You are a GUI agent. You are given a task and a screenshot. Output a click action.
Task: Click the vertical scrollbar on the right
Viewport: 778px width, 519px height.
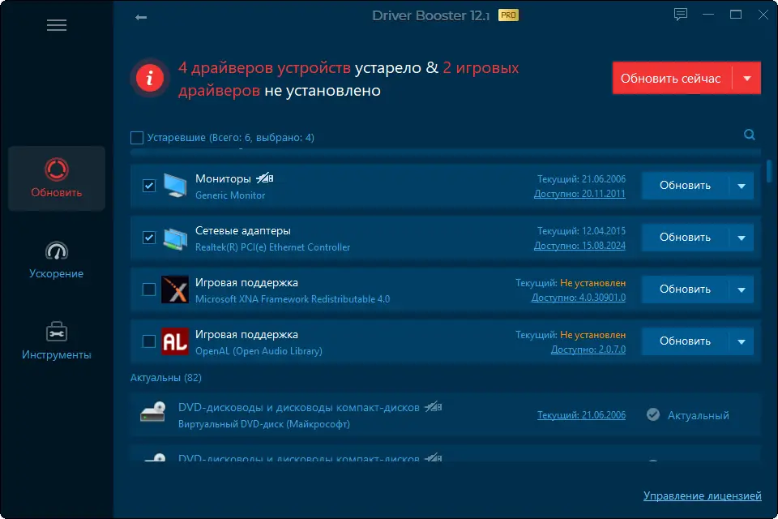770,171
